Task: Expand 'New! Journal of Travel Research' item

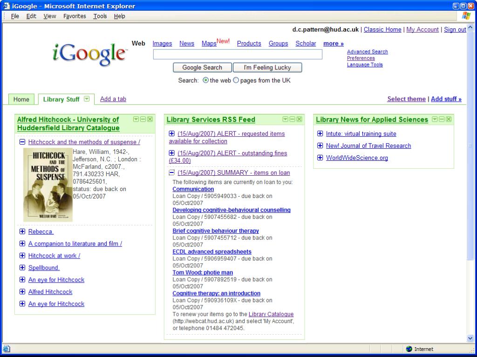Action: [320, 145]
